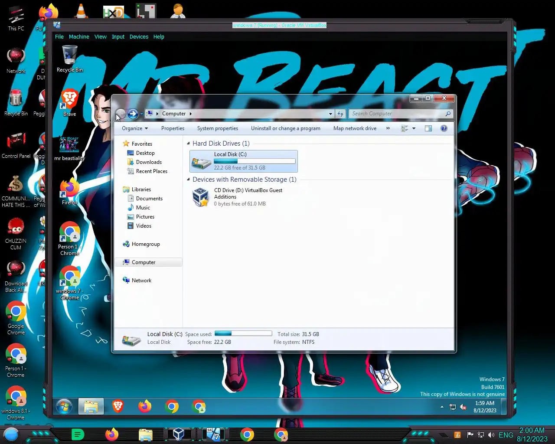Screen dimensions: 555x444
Task: Select Pictures library
Action: point(145,217)
